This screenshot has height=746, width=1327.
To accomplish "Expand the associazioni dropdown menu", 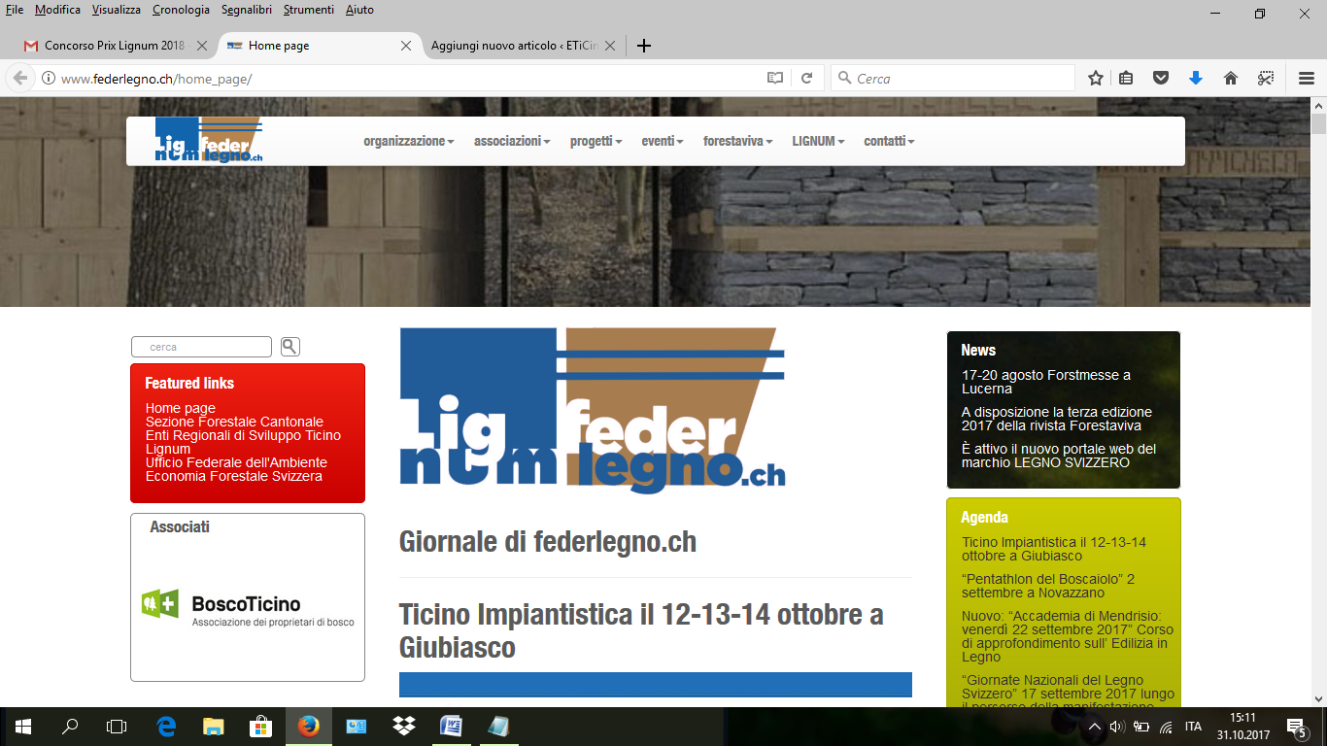I will pyautogui.click(x=512, y=141).
